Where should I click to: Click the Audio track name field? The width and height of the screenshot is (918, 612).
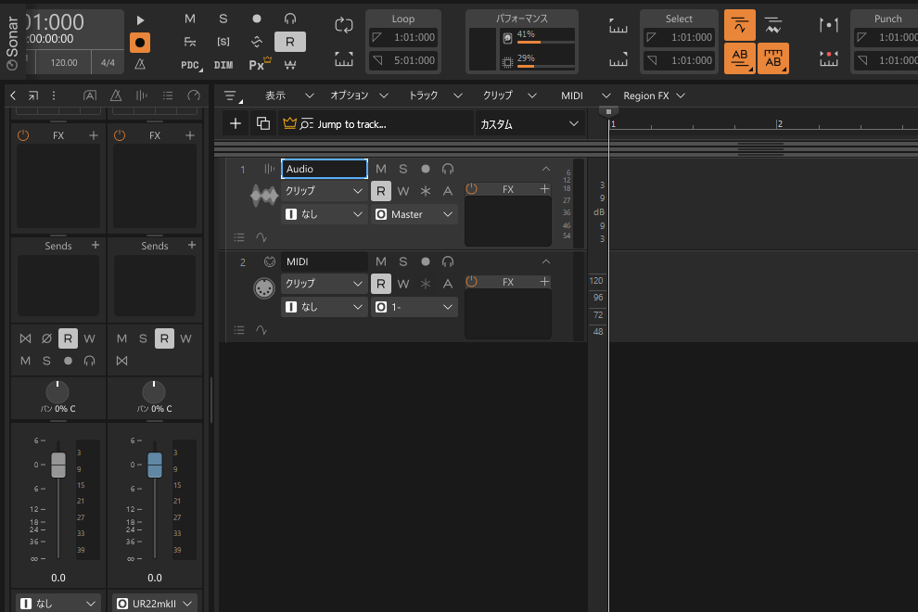coord(325,169)
